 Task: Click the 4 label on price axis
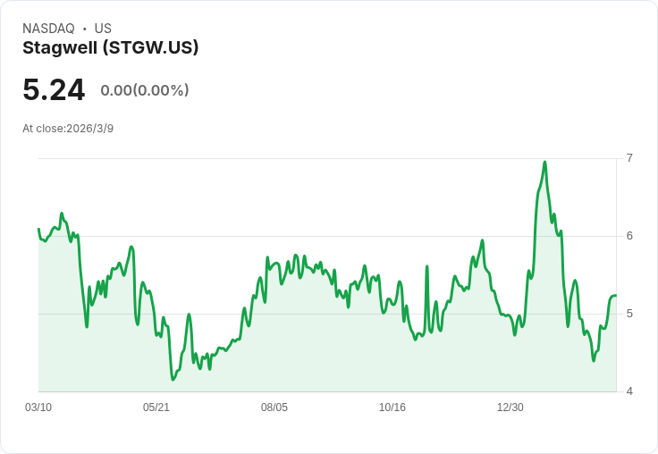(629, 391)
